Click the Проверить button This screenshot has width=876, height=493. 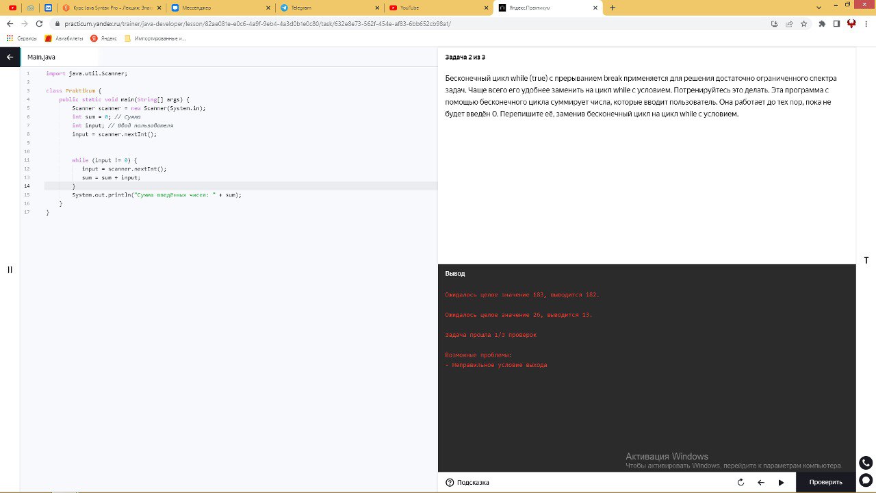click(825, 482)
